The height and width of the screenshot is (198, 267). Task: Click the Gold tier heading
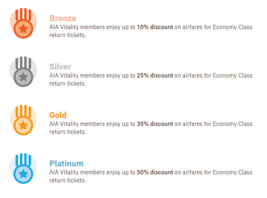58,115
